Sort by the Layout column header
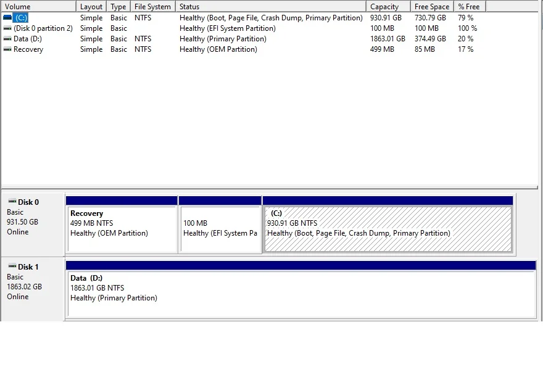The height and width of the screenshot is (380, 543). tap(91, 7)
